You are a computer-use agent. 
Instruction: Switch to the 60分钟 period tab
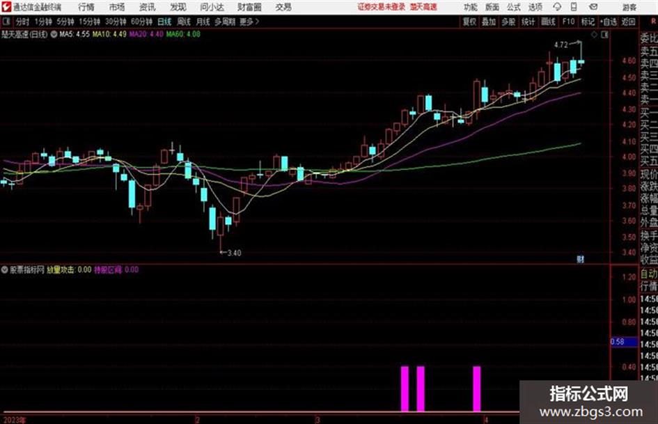141,22
